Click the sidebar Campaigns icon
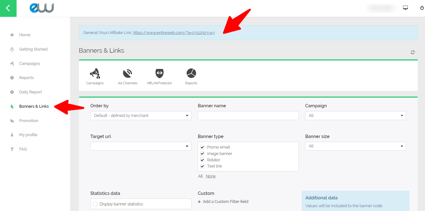The image size is (425, 211). pyautogui.click(x=12, y=64)
